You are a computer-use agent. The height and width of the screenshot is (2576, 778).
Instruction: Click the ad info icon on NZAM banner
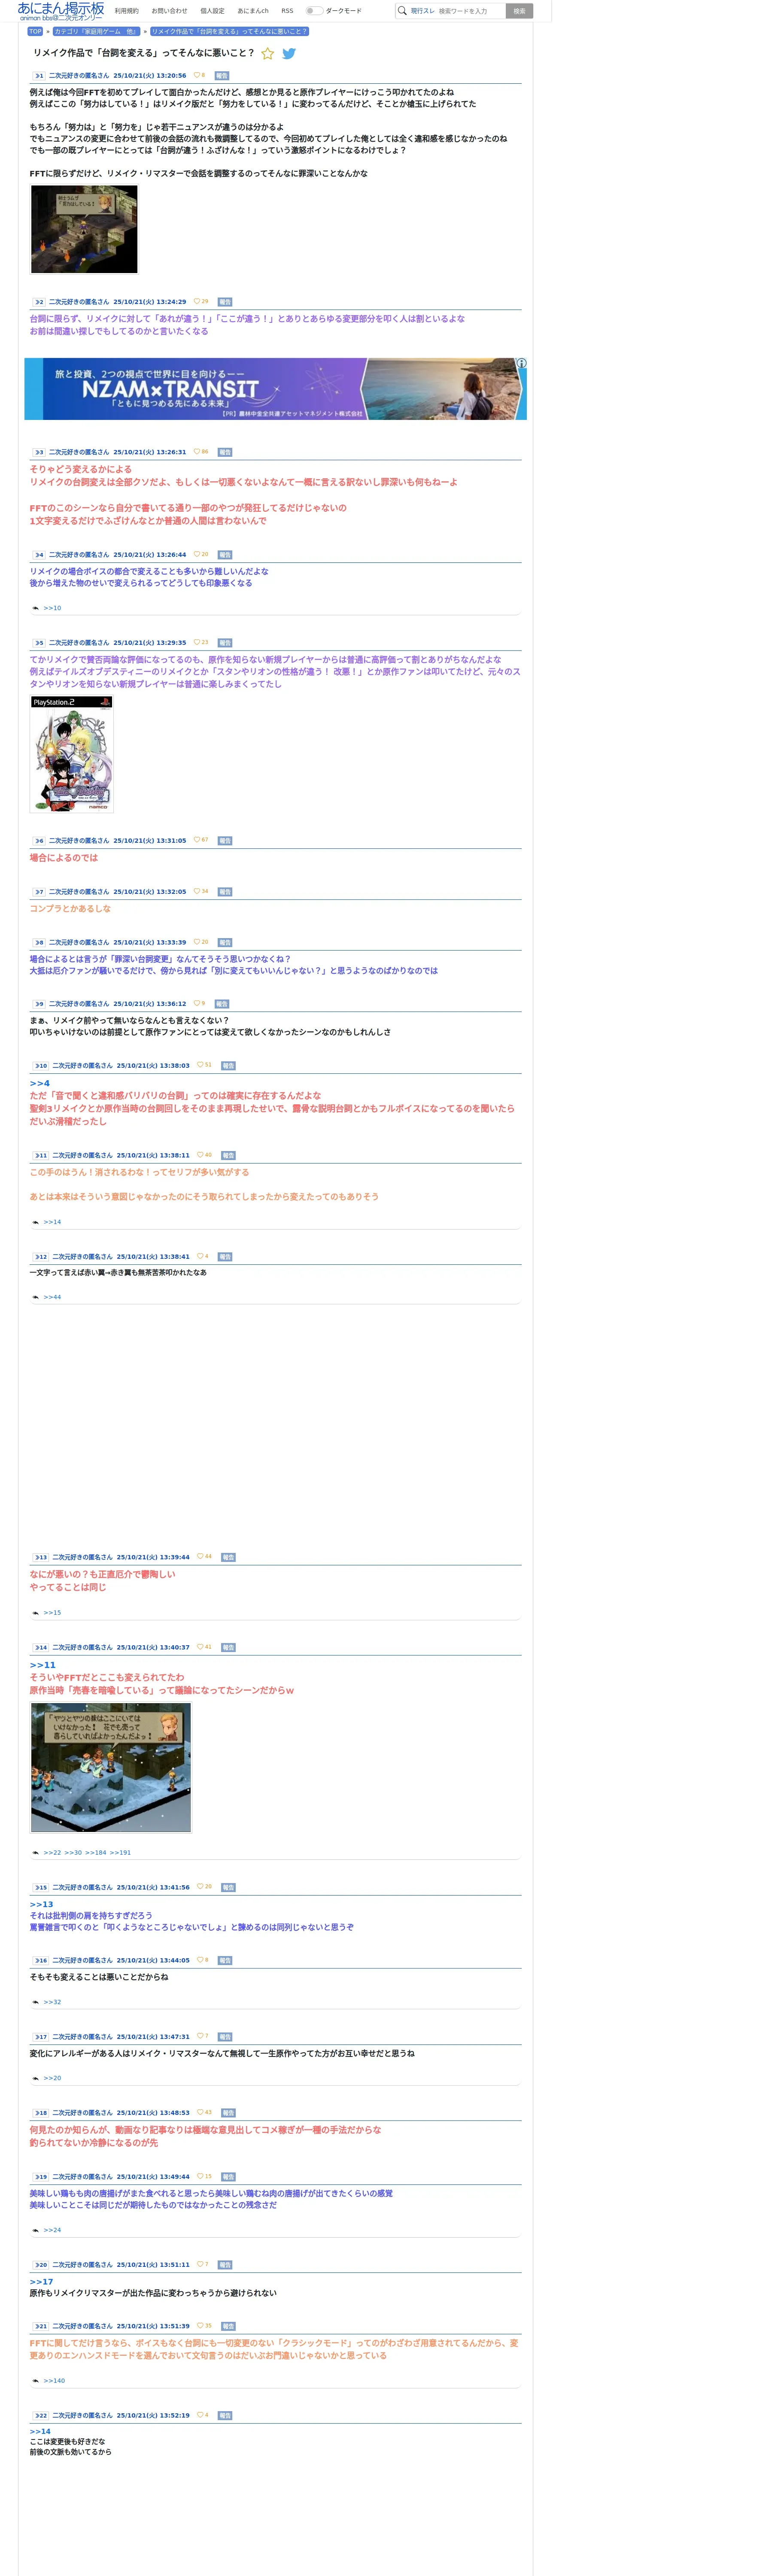521,363
